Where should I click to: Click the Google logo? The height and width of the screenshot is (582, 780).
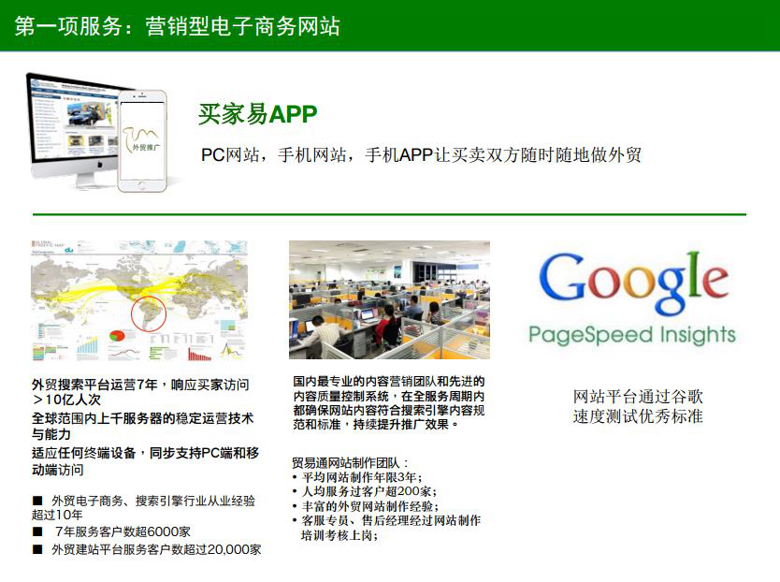click(x=633, y=283)
